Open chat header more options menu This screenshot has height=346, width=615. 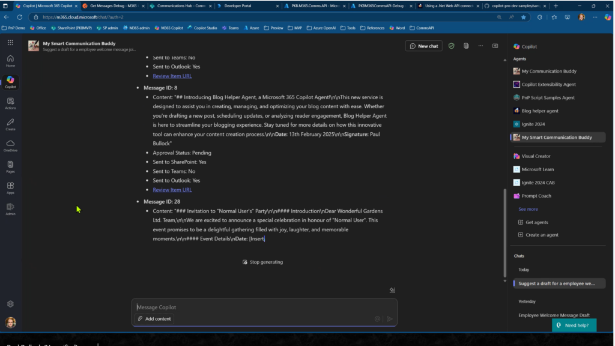point(480,46)
